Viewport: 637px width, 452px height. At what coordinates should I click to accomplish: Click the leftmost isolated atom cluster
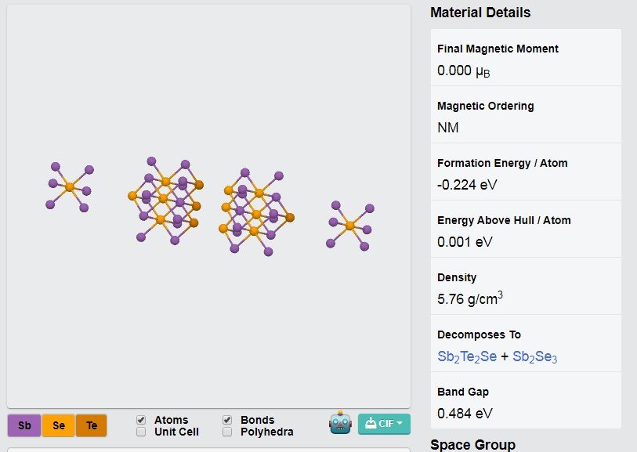coord(70,186)
